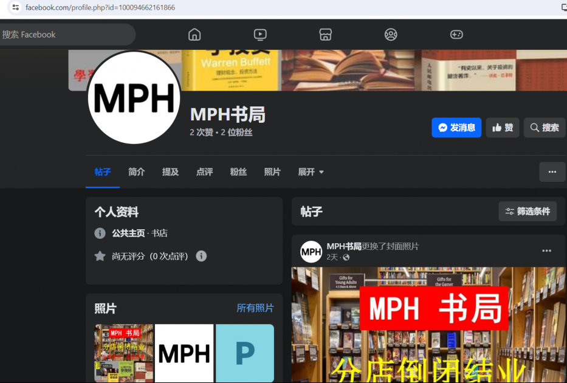The height and width of the screenshot is (383, 567).
Task: Open the Home feed icon
Action: (194, 35)
